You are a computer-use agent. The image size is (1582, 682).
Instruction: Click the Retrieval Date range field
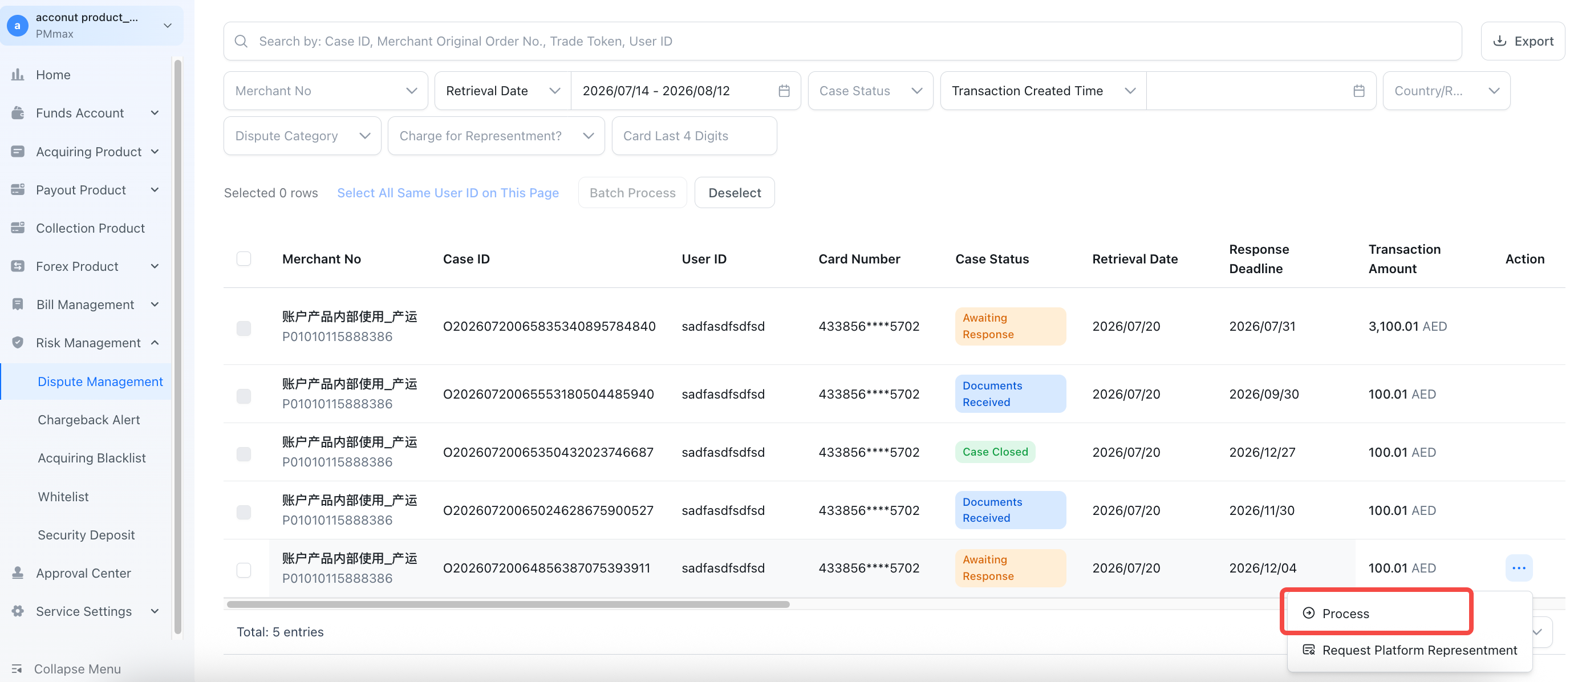point(685,91)
